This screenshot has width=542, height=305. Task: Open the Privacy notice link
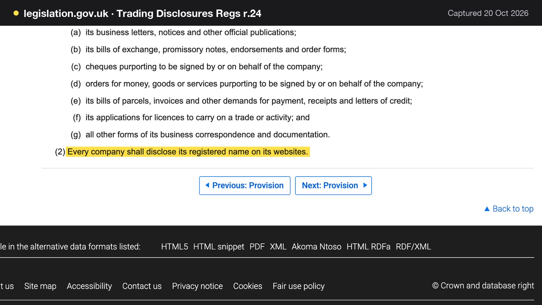197,286
